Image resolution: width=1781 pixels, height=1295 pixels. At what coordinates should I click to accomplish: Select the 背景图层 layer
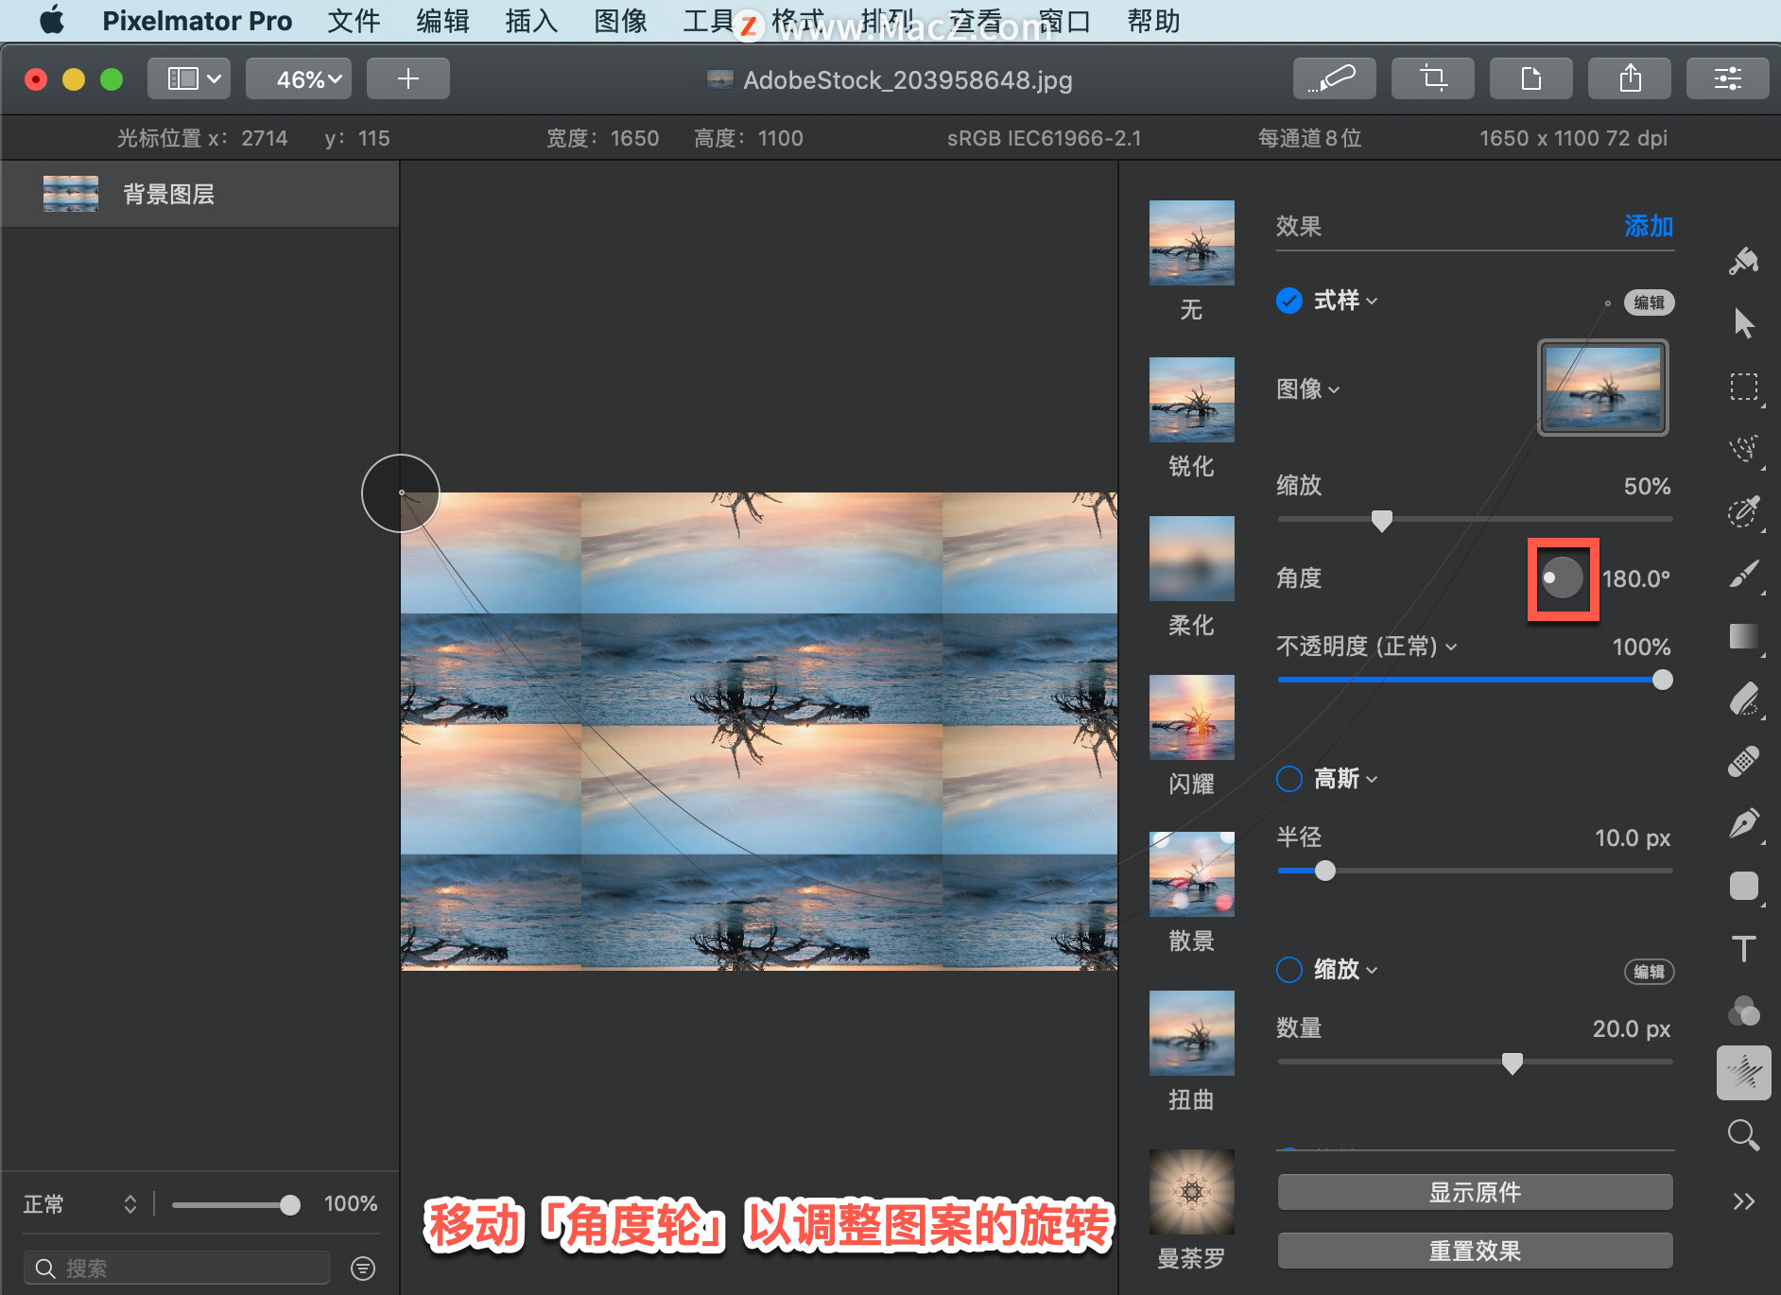tap(199, 194)
